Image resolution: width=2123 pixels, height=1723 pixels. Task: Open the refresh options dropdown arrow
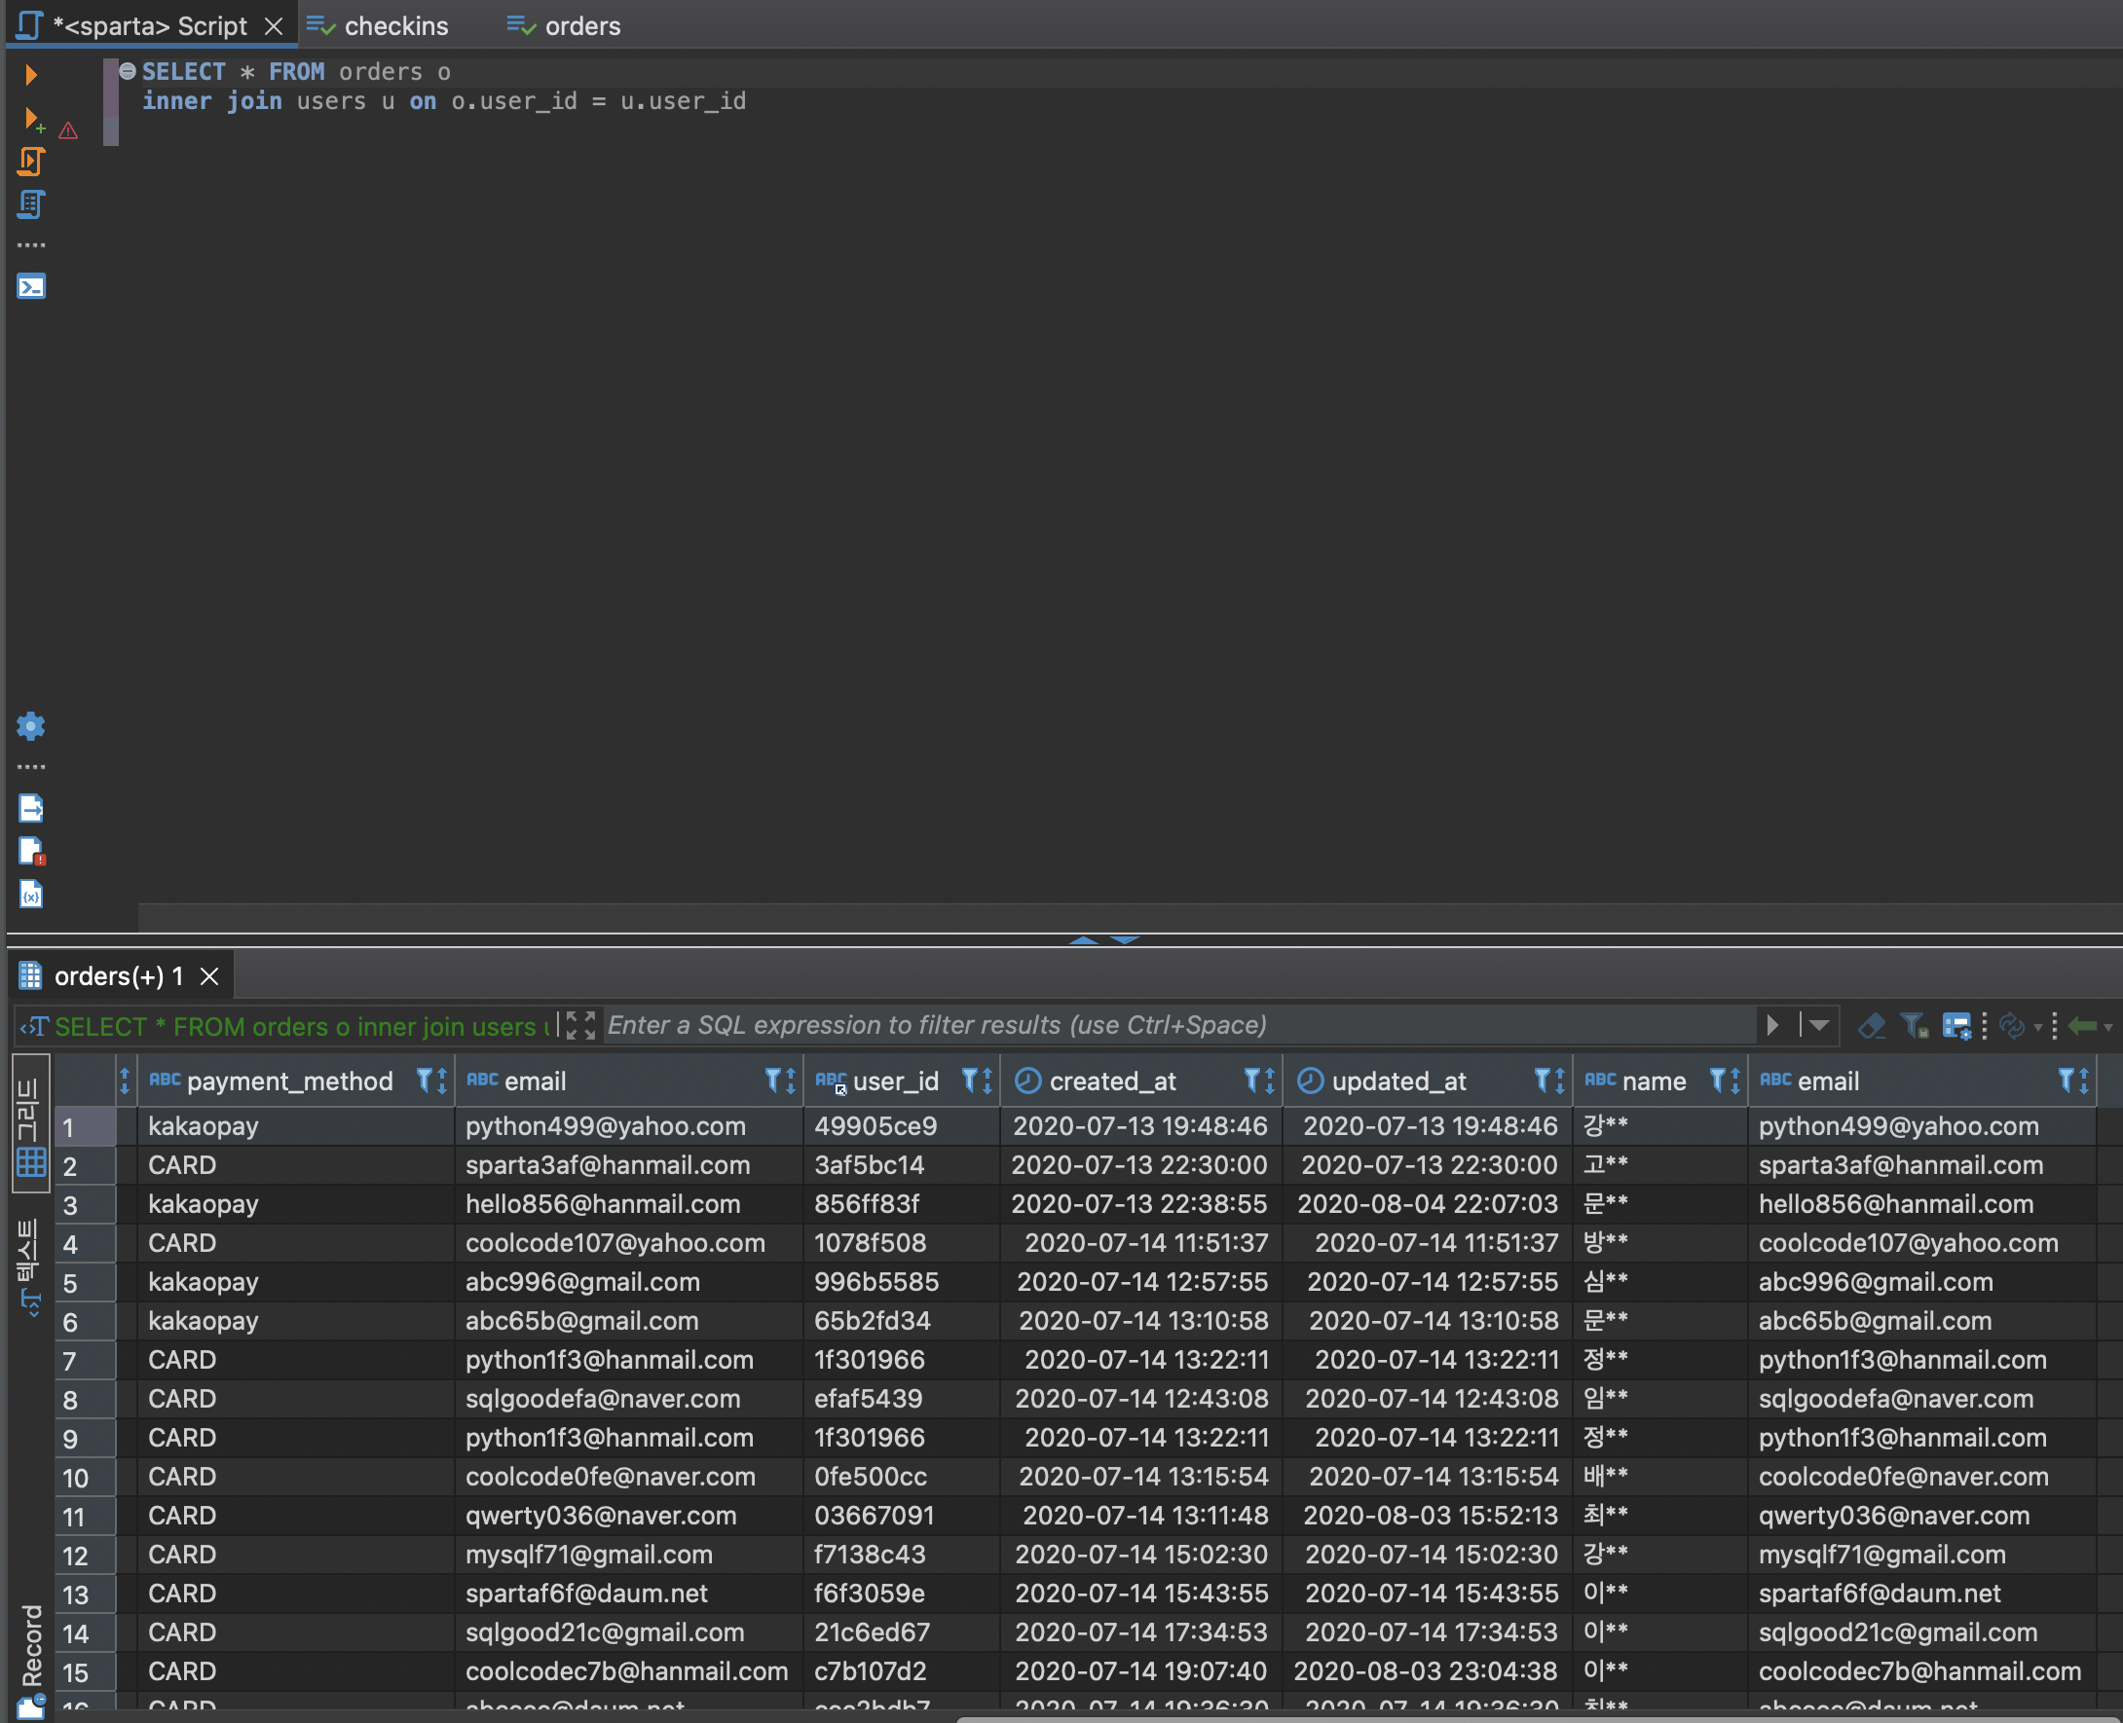[2037, 1027]
